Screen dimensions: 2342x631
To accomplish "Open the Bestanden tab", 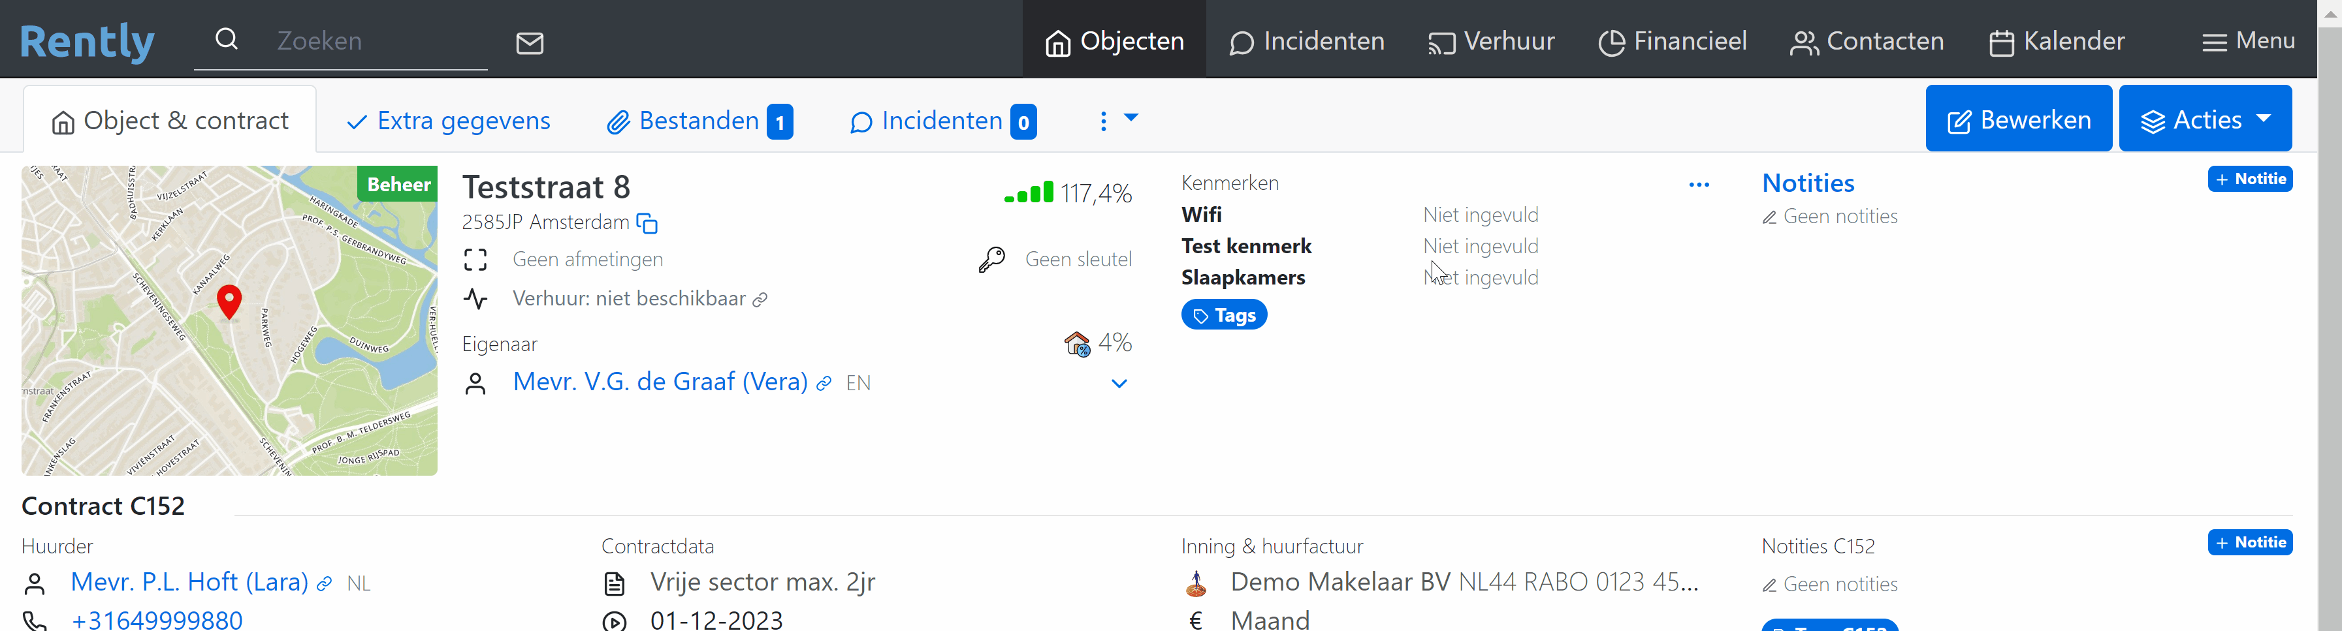I will (699, 121).
